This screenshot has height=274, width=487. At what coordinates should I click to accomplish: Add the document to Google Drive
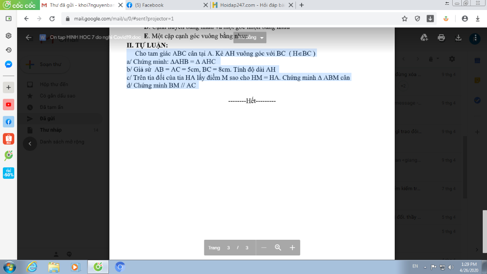click(x=424, y=38)
